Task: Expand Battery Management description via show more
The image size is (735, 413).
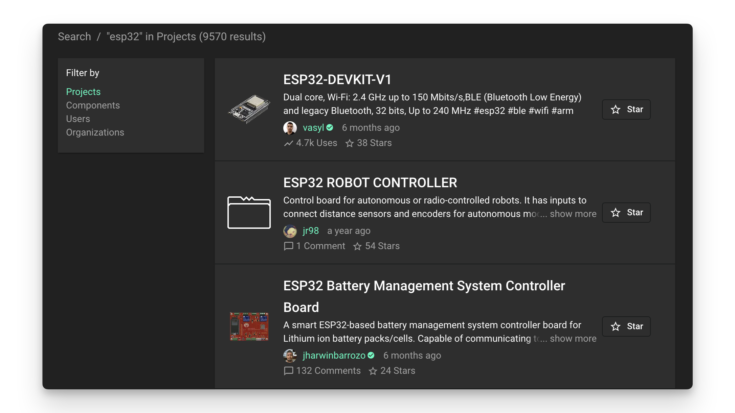Action: [x=573, y=339]
